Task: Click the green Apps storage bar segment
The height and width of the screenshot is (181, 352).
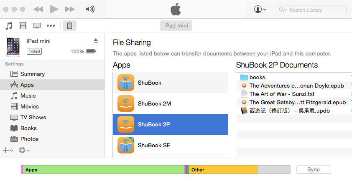Action: [x=104, y=170]
